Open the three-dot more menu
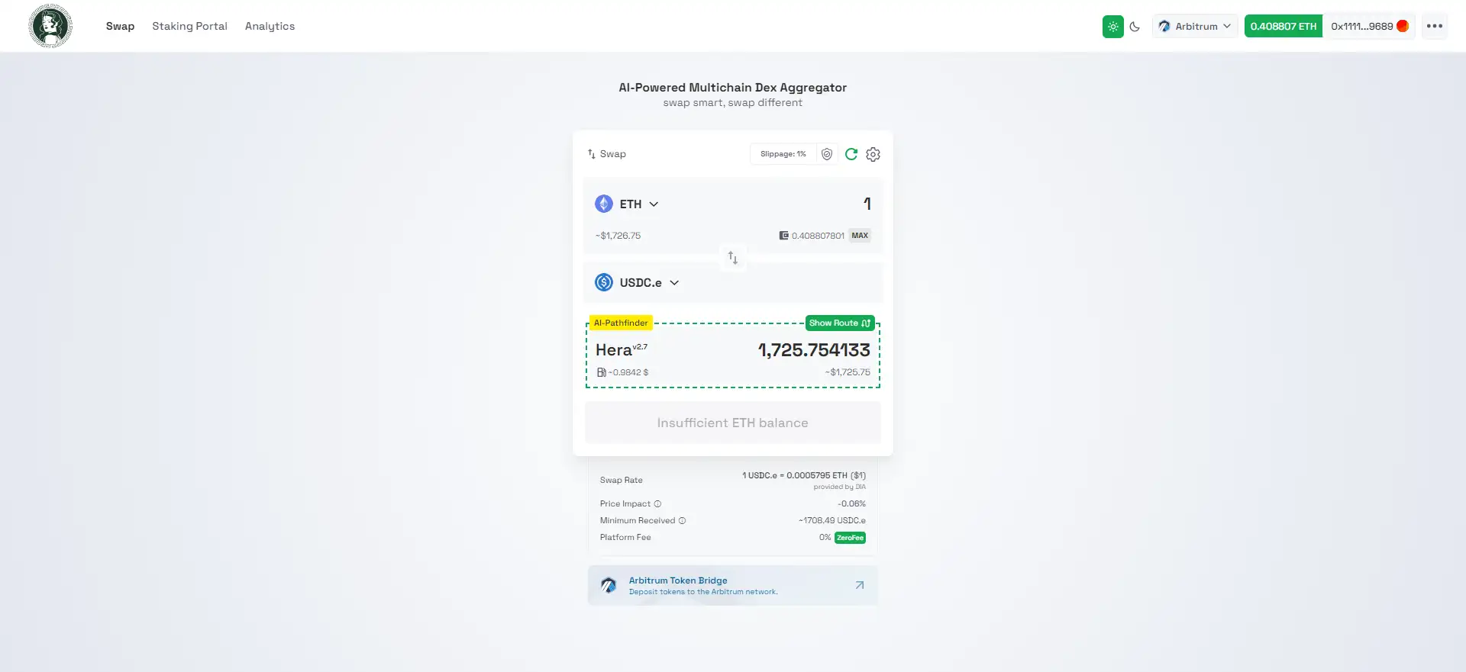This screenshot has width=1466, height=672. coord(1435,26)
